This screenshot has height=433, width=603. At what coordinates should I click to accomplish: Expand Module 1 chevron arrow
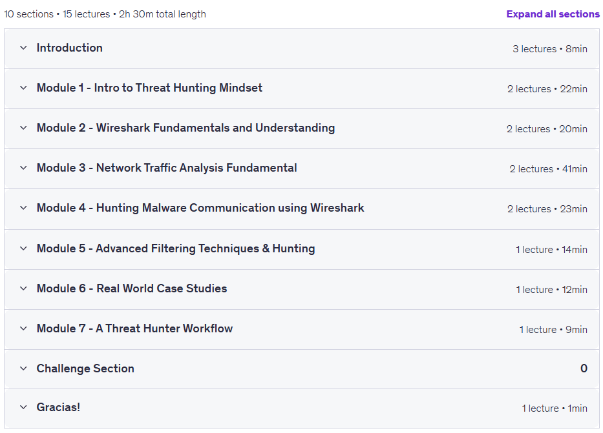(x=23, y=88)
